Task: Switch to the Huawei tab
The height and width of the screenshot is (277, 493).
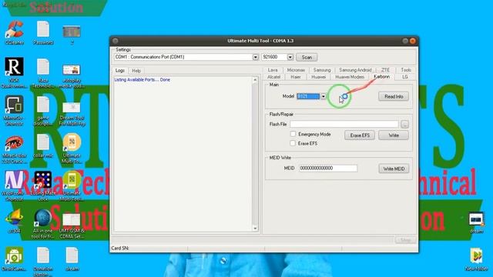Action: click(x=318, y=77)
